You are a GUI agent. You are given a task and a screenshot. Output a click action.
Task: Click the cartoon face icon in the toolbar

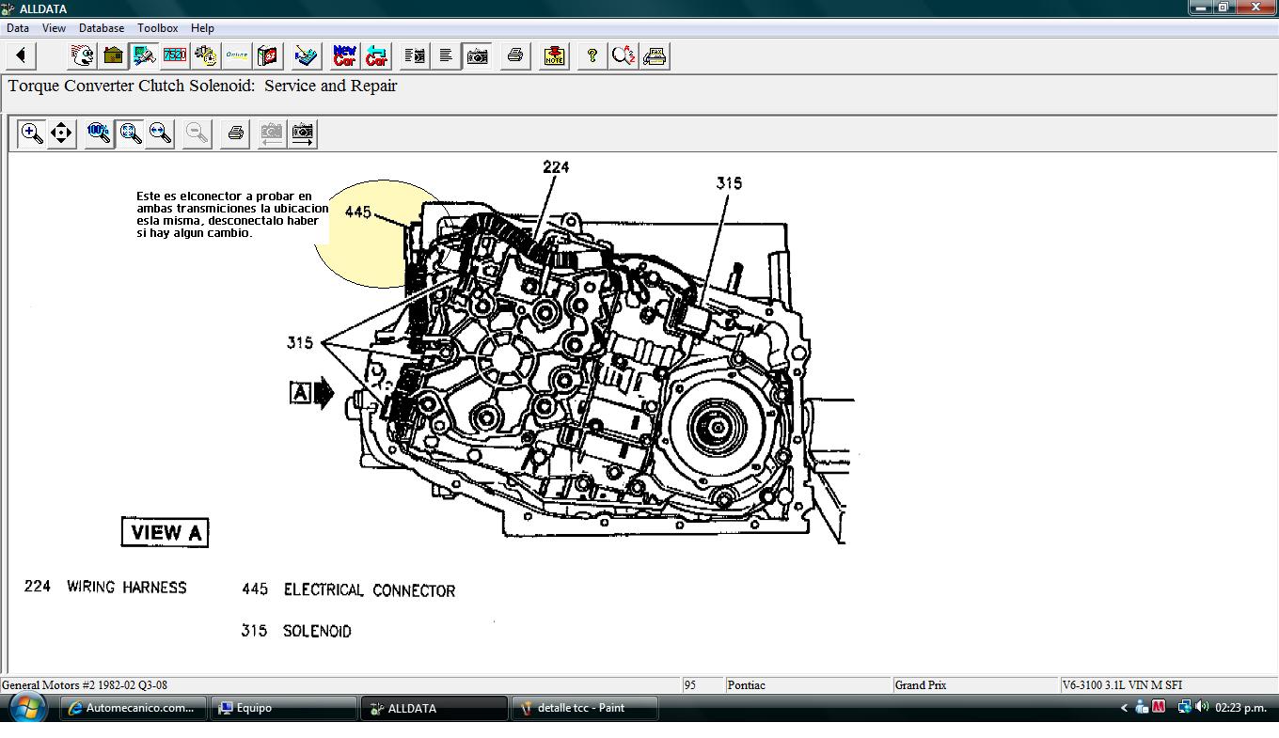(x=83, y=55)
